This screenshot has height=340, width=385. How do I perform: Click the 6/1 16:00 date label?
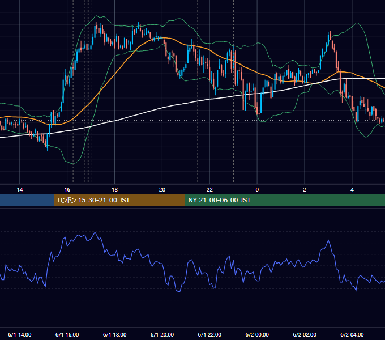click(x=67, y=334)
